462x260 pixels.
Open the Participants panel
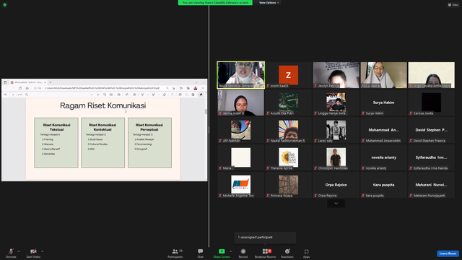coord(175,253)
